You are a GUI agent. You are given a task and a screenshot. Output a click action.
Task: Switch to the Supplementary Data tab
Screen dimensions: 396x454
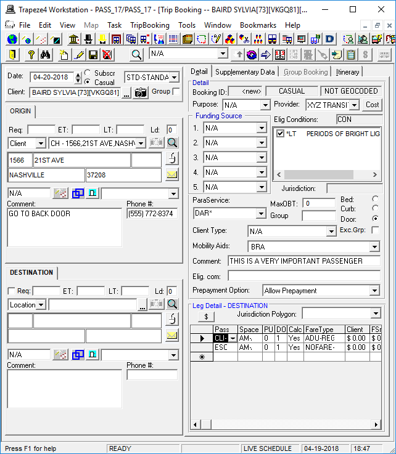click(245, 72)
